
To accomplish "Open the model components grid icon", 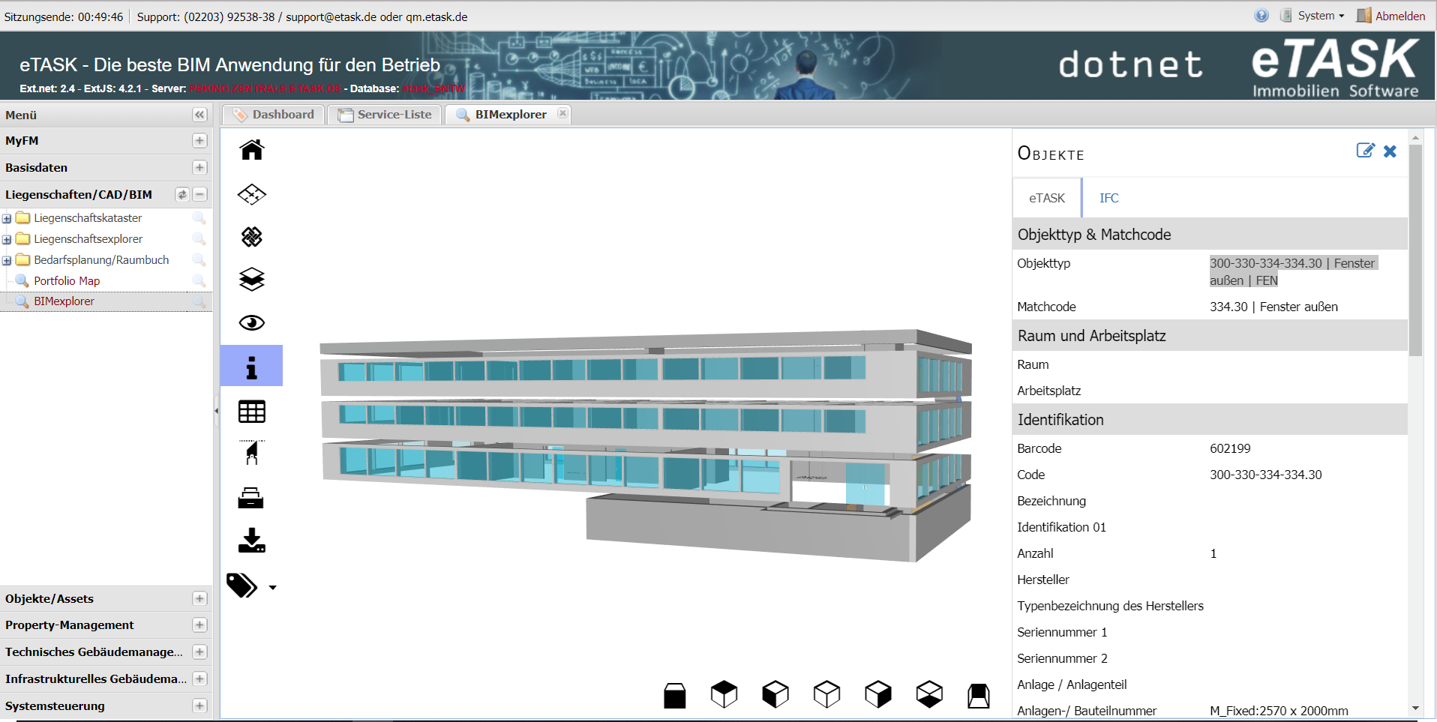I will click(x=252, y=237).
